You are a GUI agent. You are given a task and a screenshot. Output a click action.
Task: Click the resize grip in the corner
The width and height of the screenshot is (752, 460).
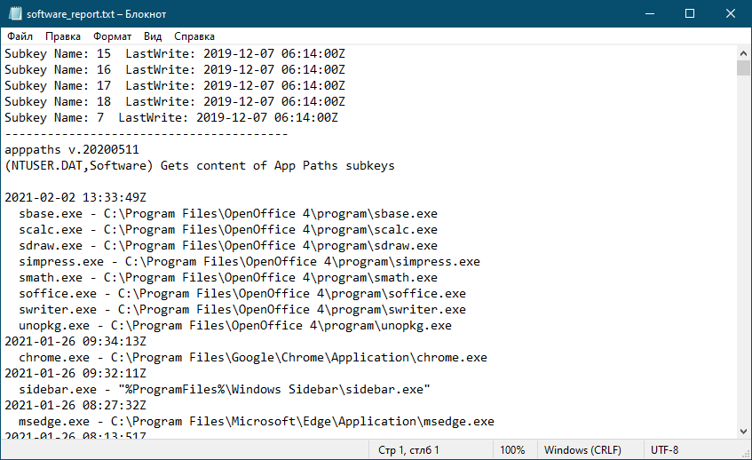746,454
